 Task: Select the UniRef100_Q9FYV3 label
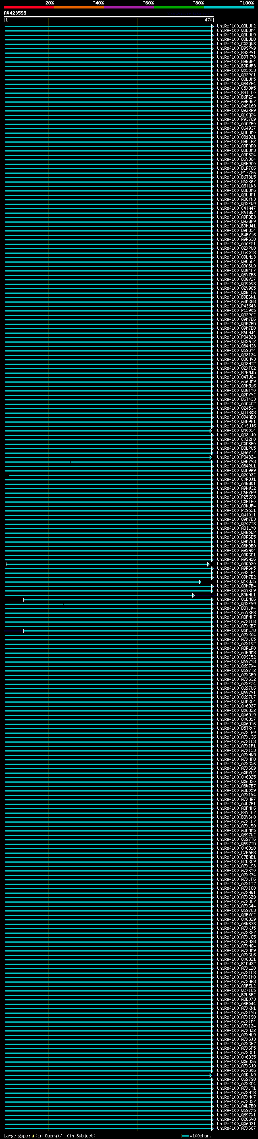pyautogui.click(x=236, y=461)
